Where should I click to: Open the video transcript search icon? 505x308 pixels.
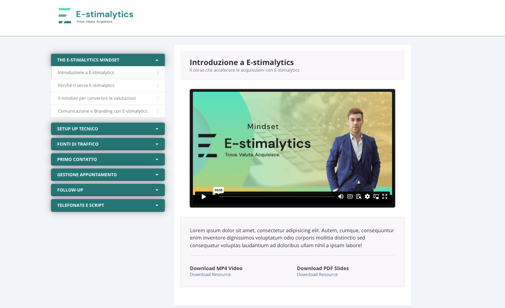click(359, 196)
